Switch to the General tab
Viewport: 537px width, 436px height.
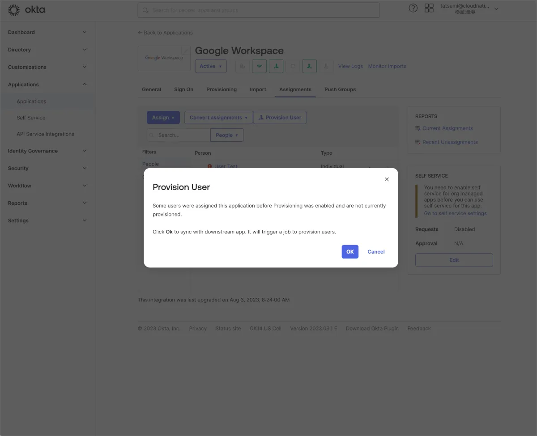click(x=151, y=89)
